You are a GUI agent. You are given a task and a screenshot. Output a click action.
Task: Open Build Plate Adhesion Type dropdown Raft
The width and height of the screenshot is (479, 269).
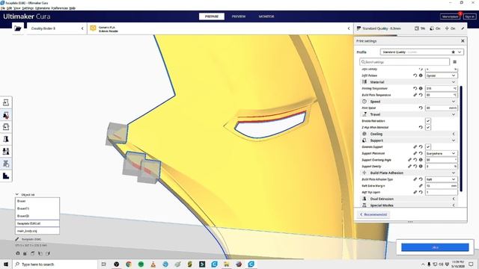(441, 179)
